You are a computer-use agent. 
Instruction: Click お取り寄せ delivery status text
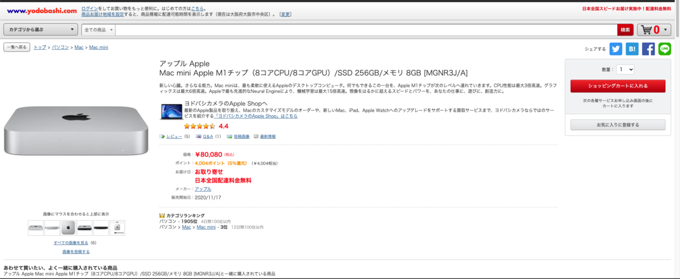209,172
